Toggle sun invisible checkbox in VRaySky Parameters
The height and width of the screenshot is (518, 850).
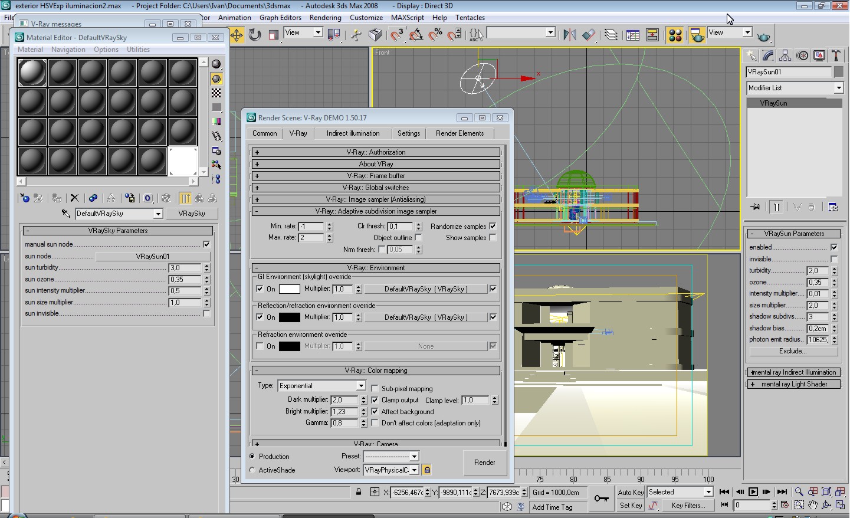pos(206,313)
